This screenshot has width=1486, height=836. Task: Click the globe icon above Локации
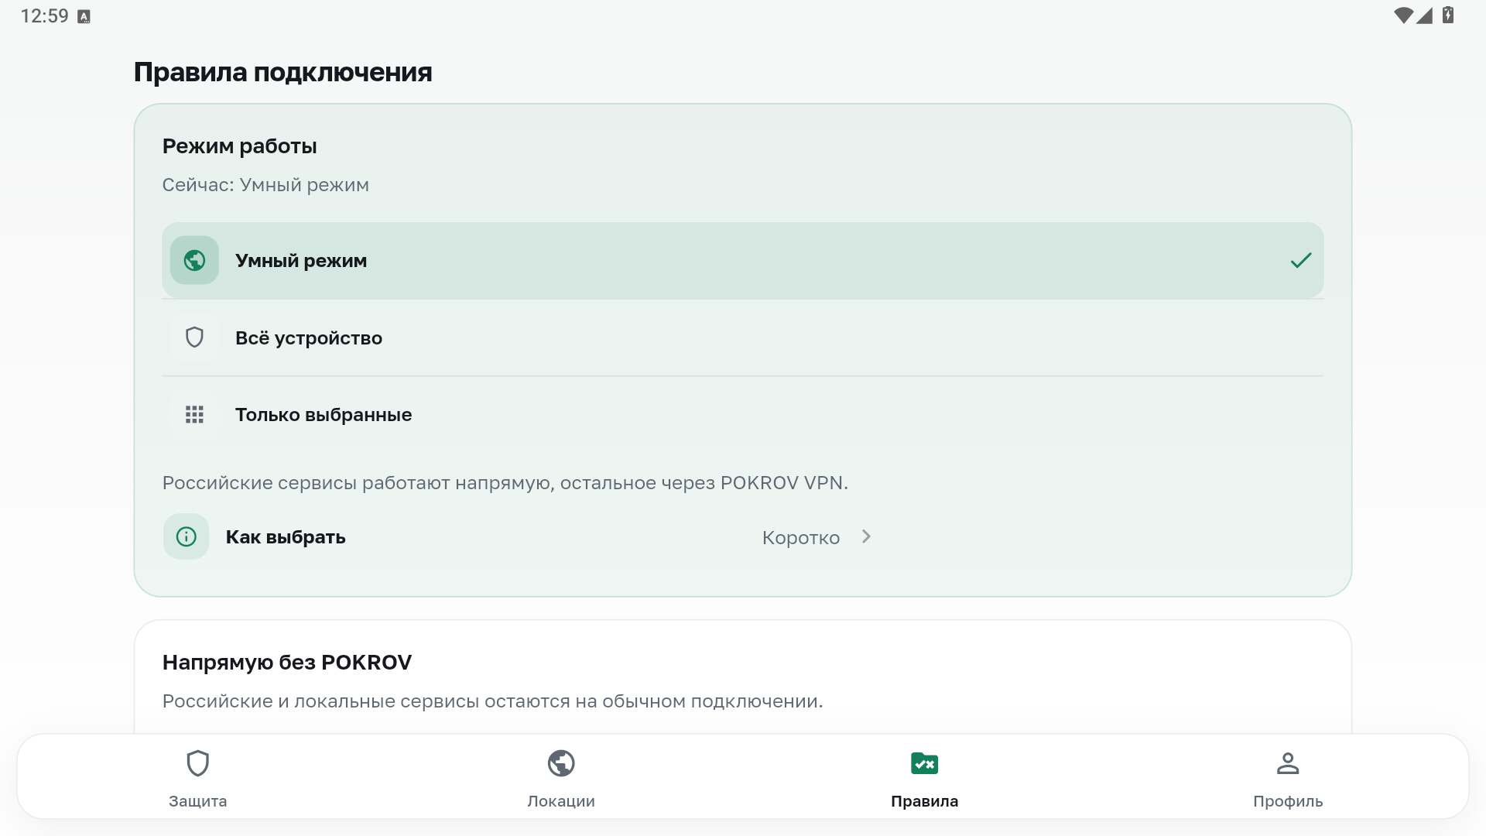pyautogui.click(x=561, y=763)
